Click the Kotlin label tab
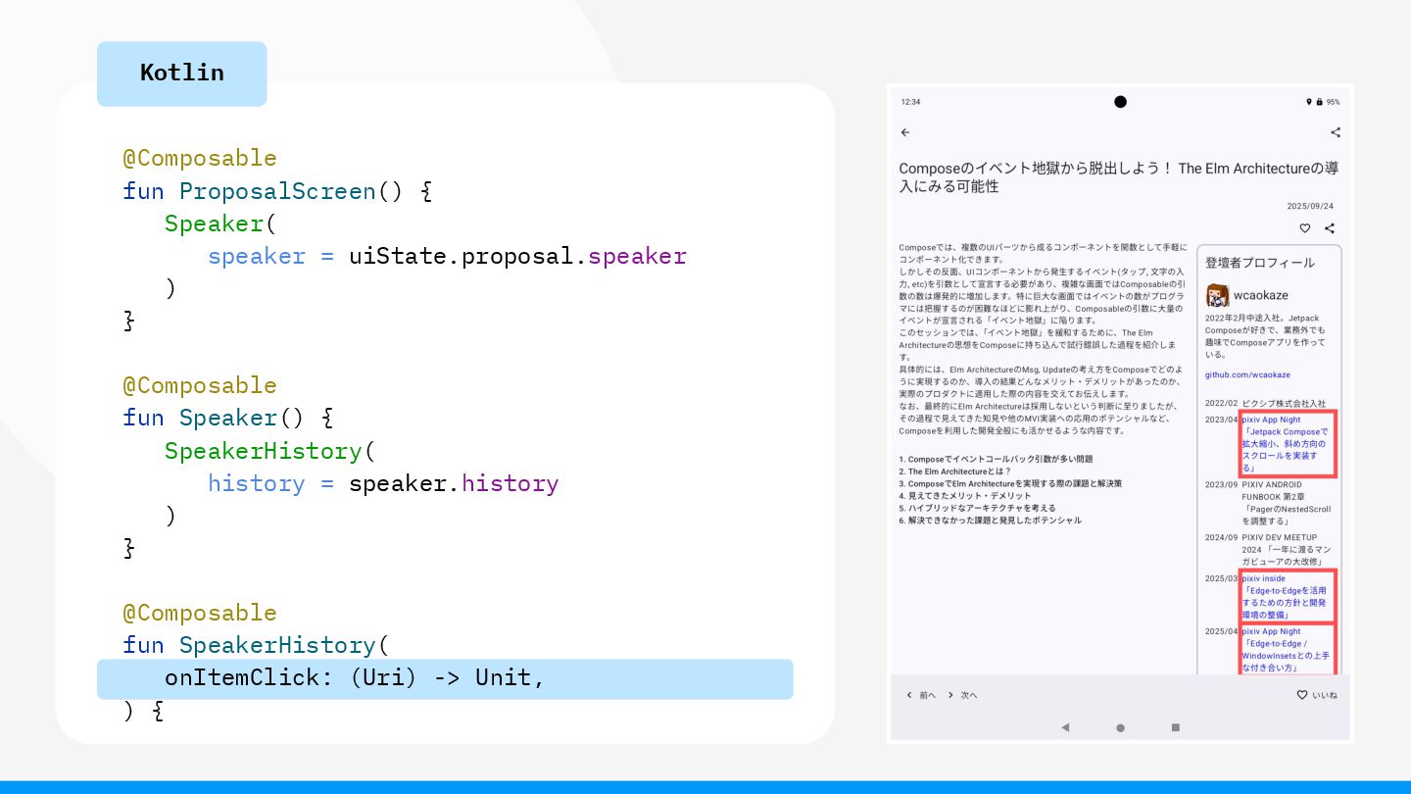This screenshot has width=1411, height=794. [181, 74]
